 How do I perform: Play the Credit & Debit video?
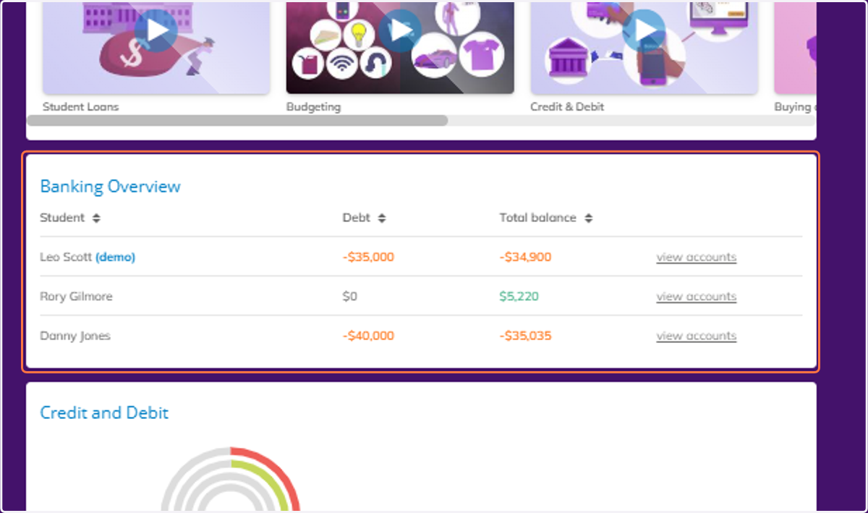(x=644, y=30)
